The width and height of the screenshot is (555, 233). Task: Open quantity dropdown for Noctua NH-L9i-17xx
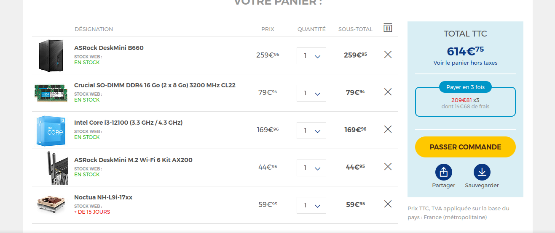[311, 205]
